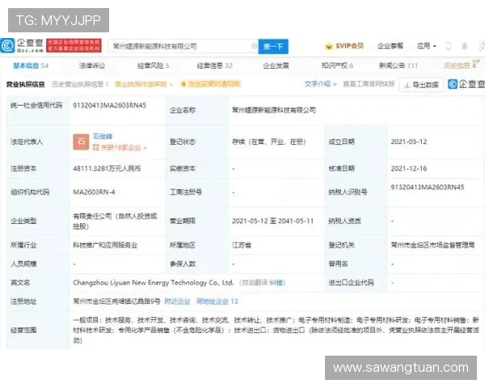This screenshot has height=388, width=485.
Task: Open the 关联19家企业 link
Action: click(x=120, y=148)
